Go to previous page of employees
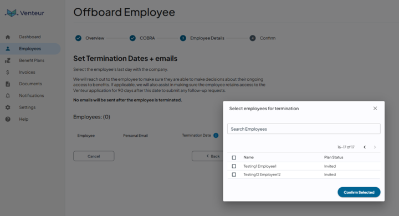The image size is (399, 216). point(365,147)
